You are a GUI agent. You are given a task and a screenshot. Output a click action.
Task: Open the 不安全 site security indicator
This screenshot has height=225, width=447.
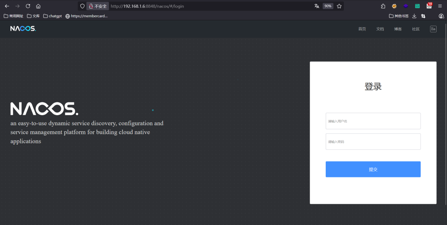(98, 6)
